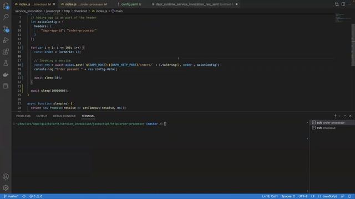Click the javascript breadcrumb
The width and height of the screenshot is (355, 199).
pyautogui.click(x=53, y=11)
